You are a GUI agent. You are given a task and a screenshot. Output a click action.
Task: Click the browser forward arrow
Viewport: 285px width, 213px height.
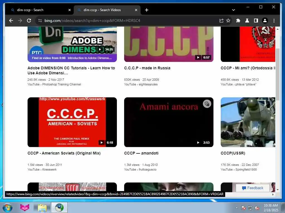[20, 21]
